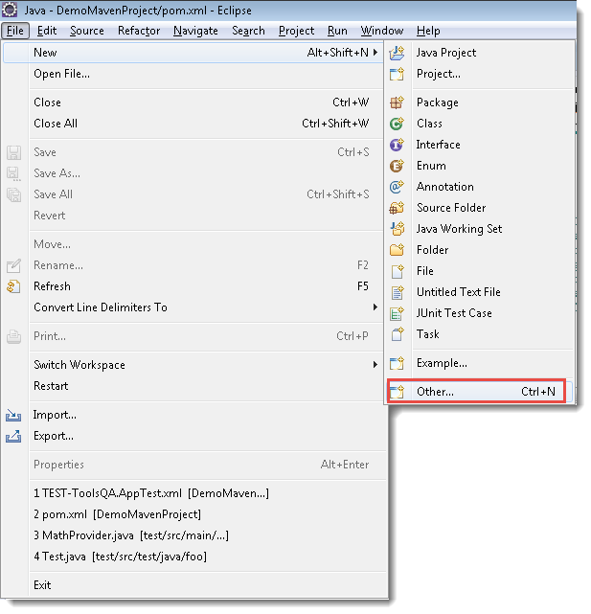This screenshot has width=591, height=614.
Task: Open the Navigate menu
Action: click(197, 31)
